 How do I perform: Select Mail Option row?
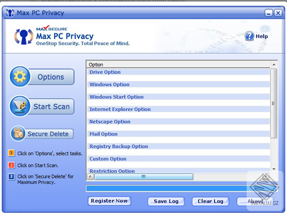[x=178, y=134]
